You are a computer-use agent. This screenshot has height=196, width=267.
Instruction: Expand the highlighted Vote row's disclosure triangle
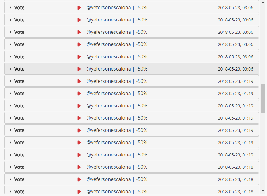(x=10, y=69)
